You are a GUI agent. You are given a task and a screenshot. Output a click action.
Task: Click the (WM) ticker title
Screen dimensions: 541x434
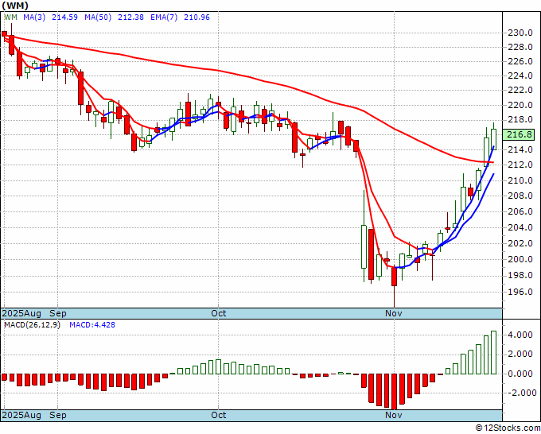pyautogui.click(x=15, y=6)
